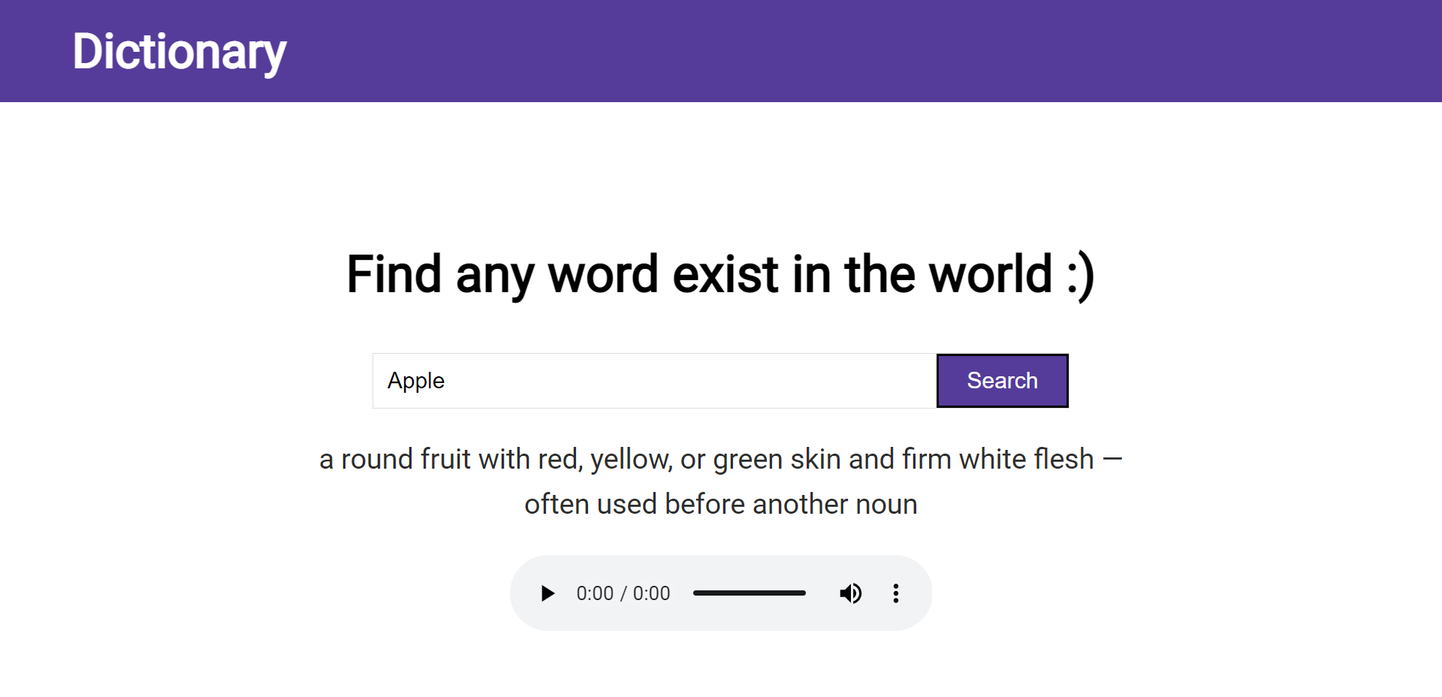Image resolution: width=1442 pixels, height=697 pixels.
Task: Open the audio player's three-dot options menu
Action: click(895, 593)
